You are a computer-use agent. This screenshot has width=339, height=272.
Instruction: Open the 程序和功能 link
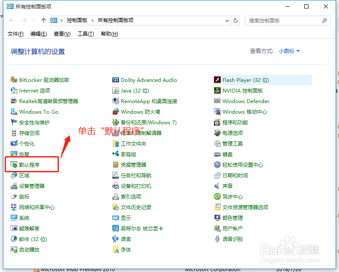coord(235,122)
